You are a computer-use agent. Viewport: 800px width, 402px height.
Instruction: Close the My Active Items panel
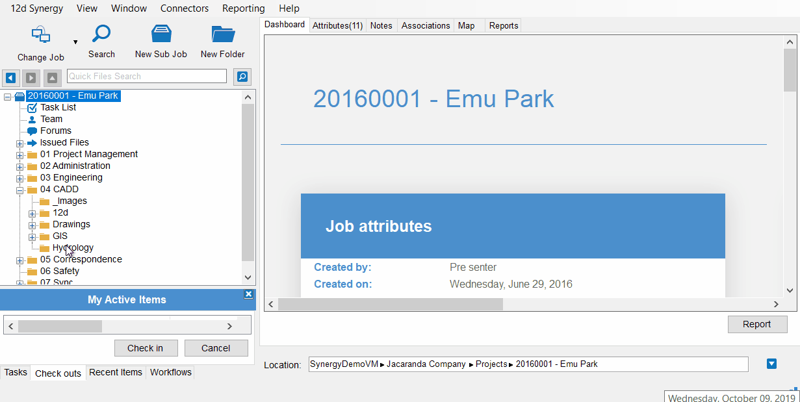point(248,294)
